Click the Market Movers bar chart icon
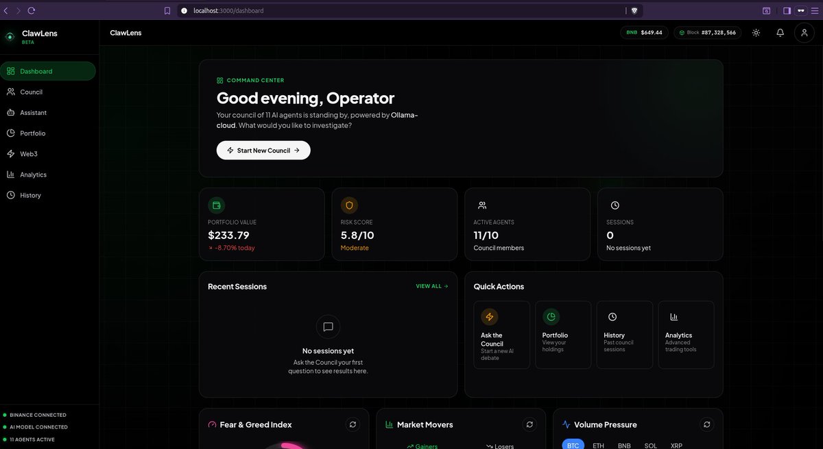The height and width of the screenshot is (449, 823). coord(389,424)
